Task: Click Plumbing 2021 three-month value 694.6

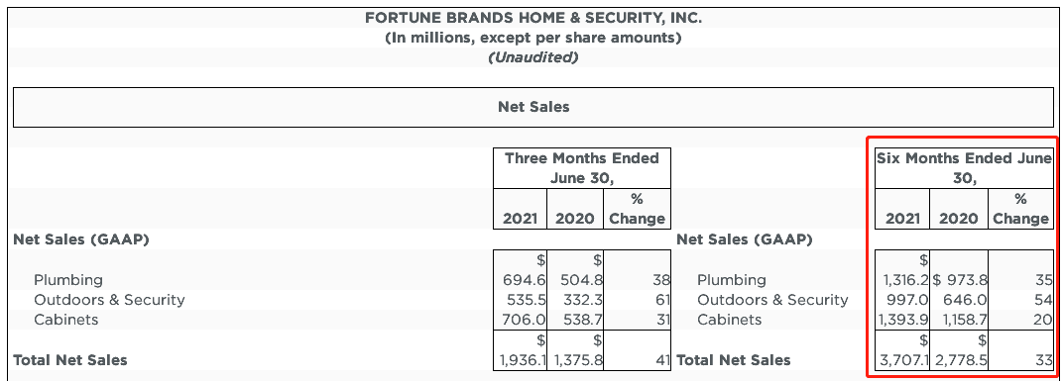Action: click(520, 280)
